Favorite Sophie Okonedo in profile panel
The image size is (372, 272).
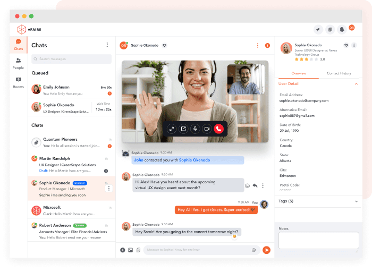click(346, 46)
